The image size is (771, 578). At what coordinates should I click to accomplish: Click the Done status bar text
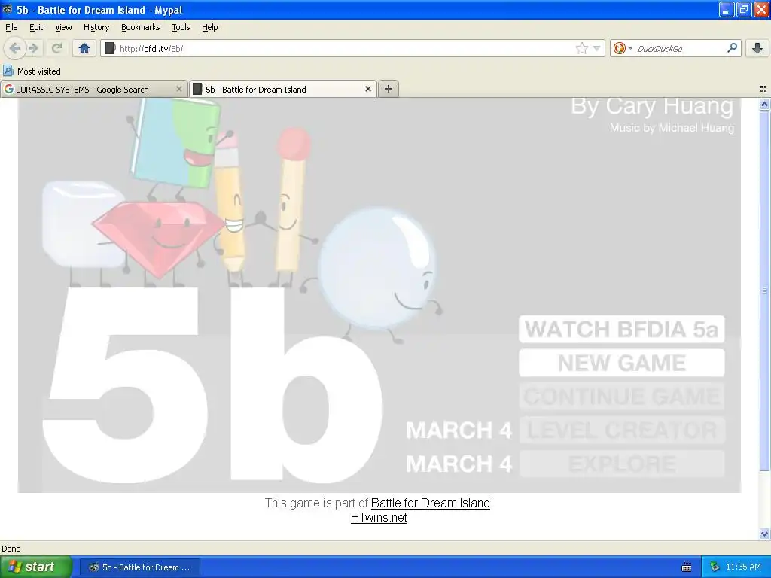11,549
